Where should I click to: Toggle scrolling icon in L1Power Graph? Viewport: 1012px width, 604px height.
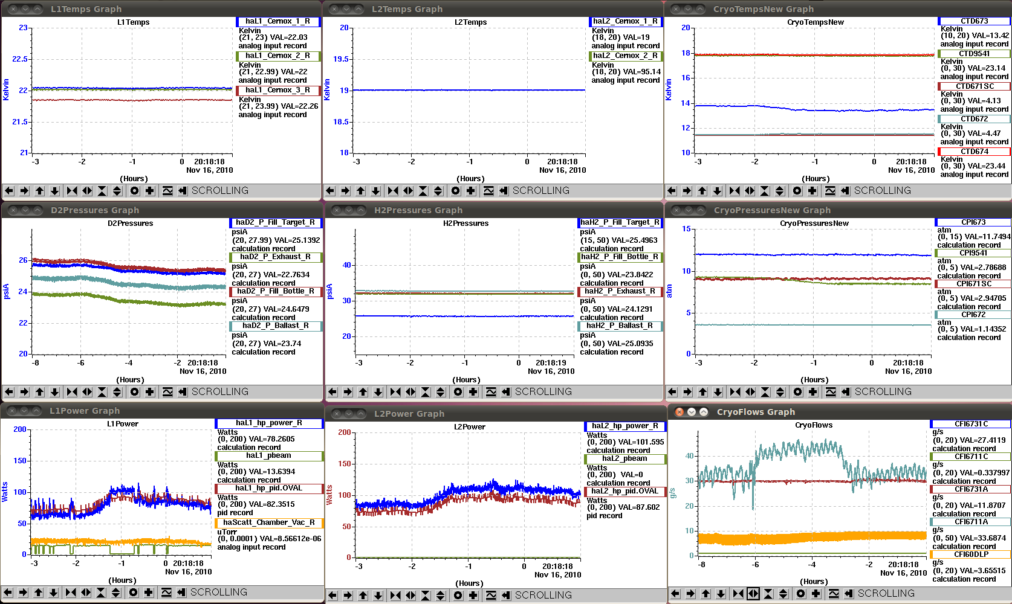(x=181, y=593)
